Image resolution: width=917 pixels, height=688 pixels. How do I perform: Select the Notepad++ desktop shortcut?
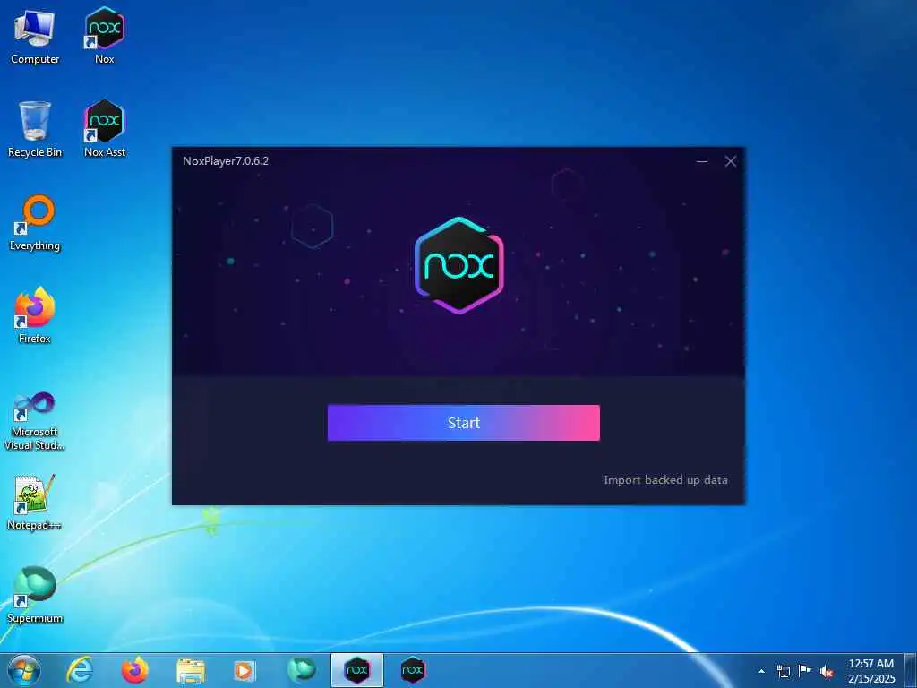coord(35,503)
